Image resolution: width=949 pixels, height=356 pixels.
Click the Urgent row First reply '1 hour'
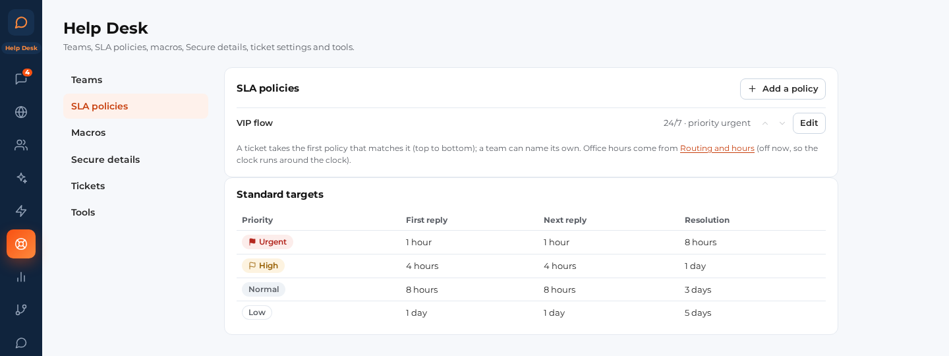click(418, 242)
